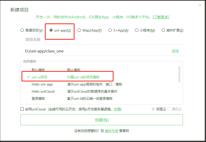Image resolution: width=206 pixels, height=142 pixels.
Task: Click 浏览 to browse for a folder
Action: (175, 51)
